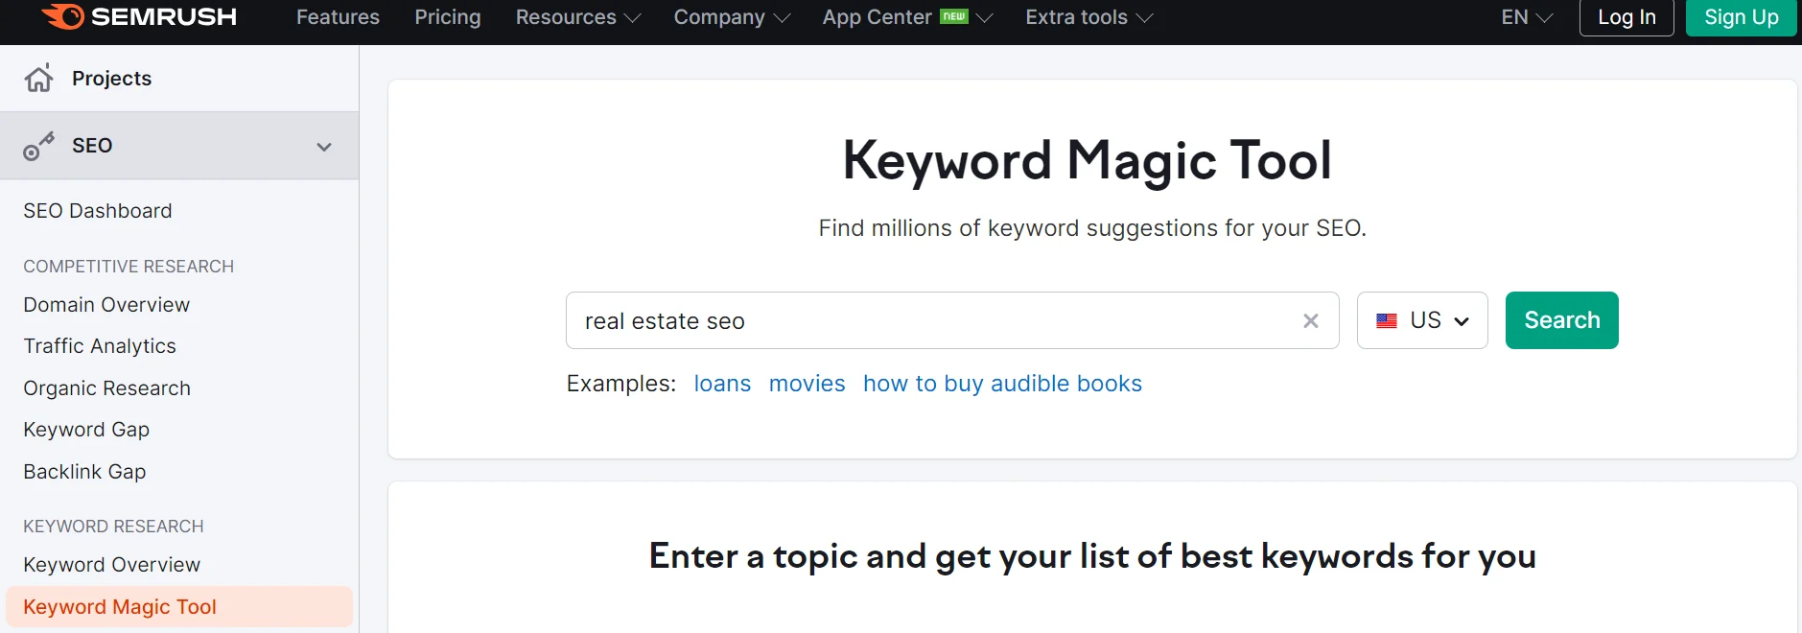Open the App Center menu
This screenshot has width=1802, height=633.
pyautogui.click(x=906, y=17)
